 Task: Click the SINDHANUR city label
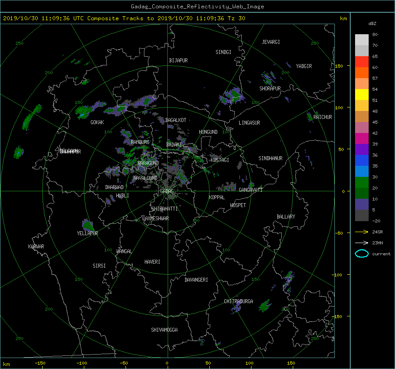click(x=270, y=158)
